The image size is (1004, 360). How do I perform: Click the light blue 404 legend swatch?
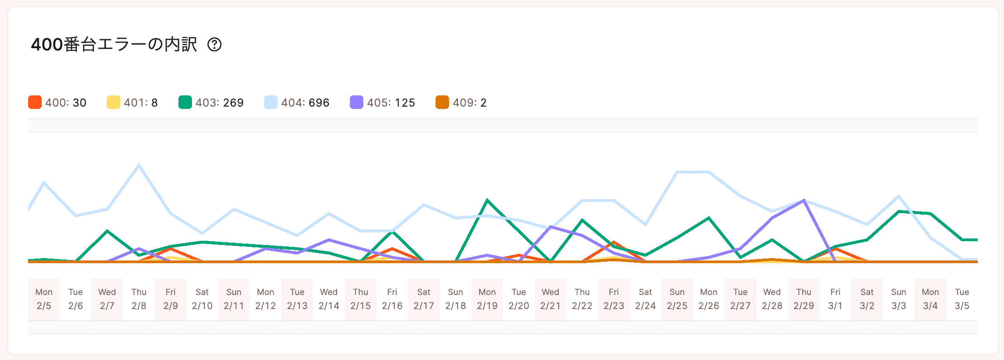coord(271,102)
